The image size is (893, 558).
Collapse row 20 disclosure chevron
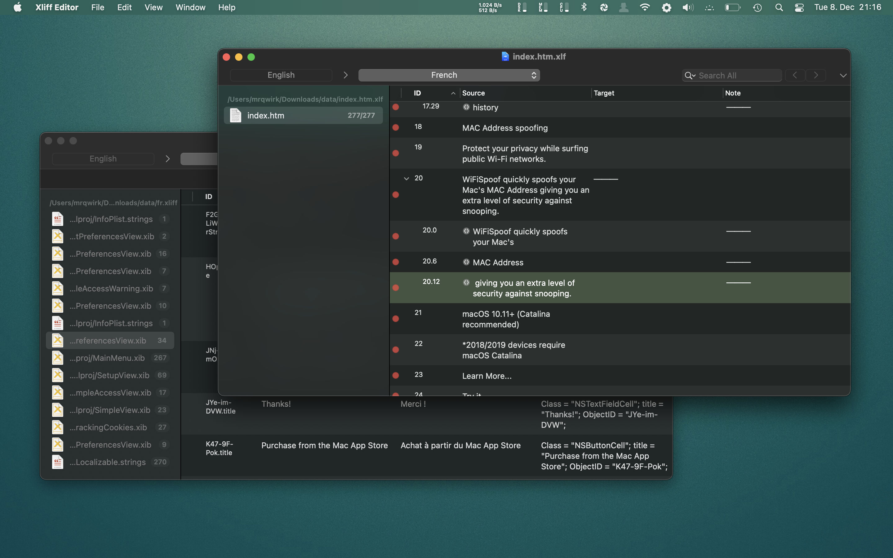[x=406, y=178]
